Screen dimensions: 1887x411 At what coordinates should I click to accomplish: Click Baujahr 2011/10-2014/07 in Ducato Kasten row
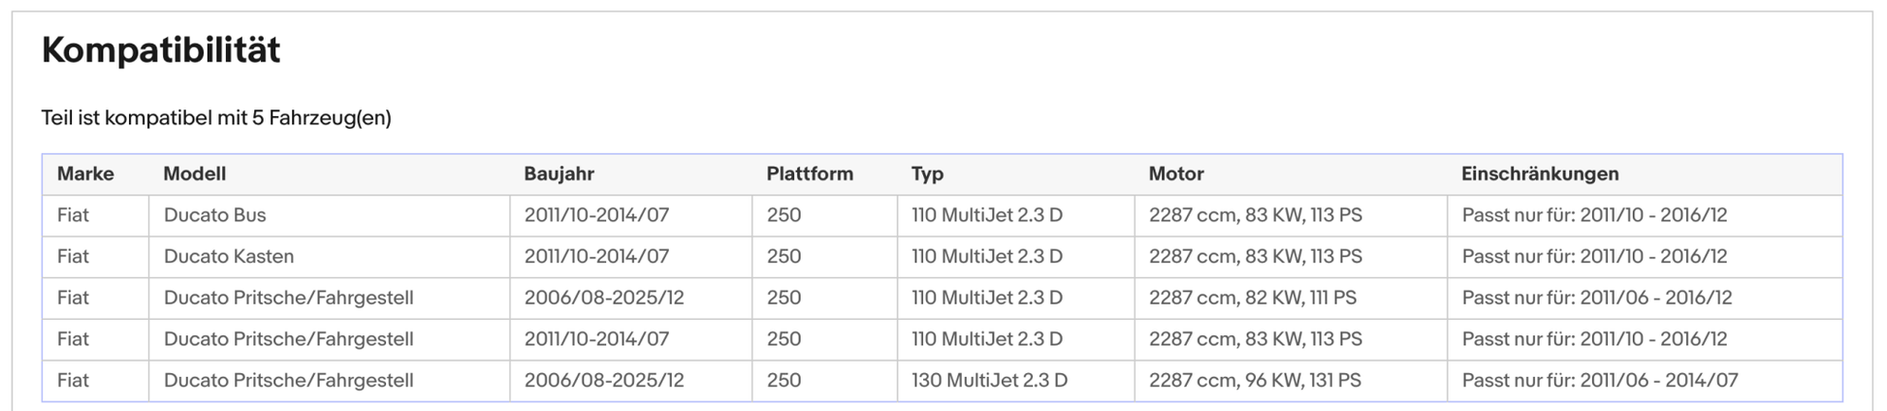(631, 257)
